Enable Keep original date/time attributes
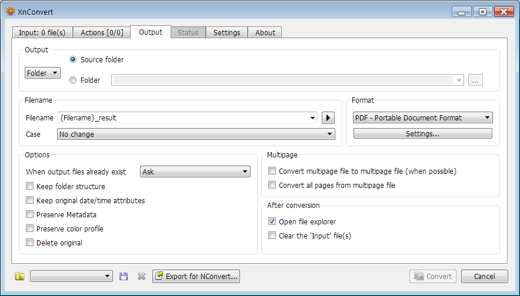Viewport: 520px width, 296px height. 30,200
